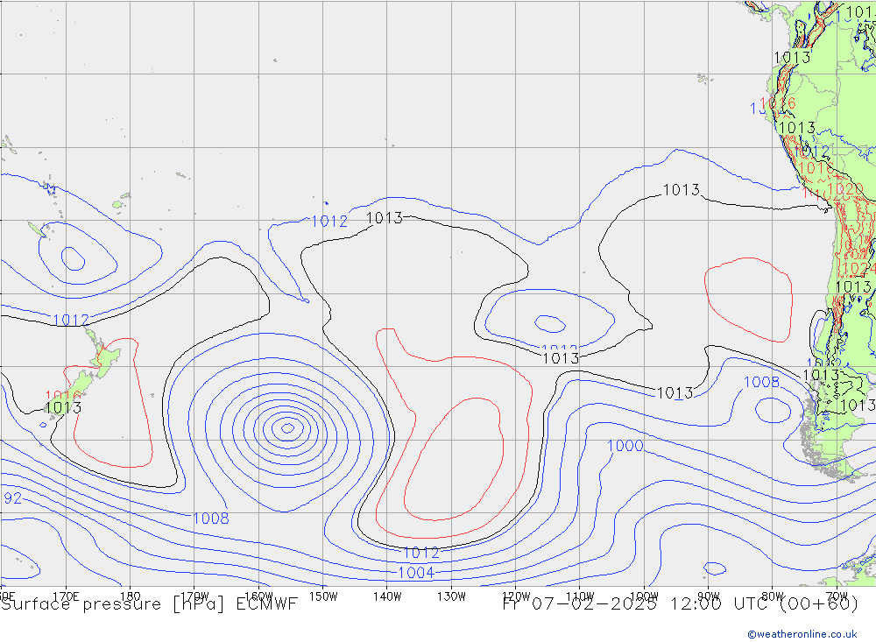This screenshot has width=876, height=642.
Task: Click the 150W longitude axis label
Action: pyautogui.click(x=323, y=596)
